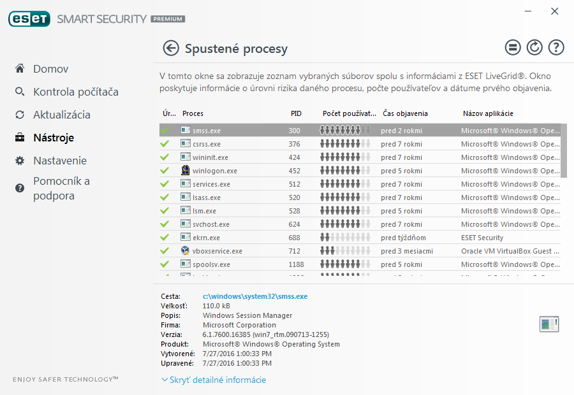Open the Aktualizácia section

click(61, 115)
